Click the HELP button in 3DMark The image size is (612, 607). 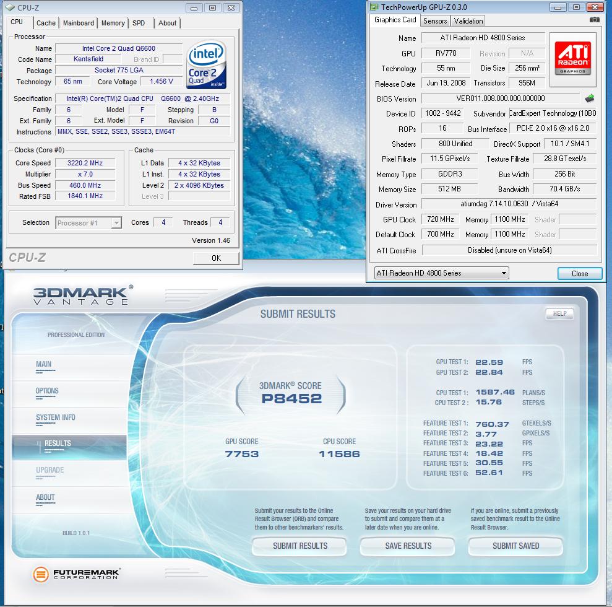click(x=559, y=313)
